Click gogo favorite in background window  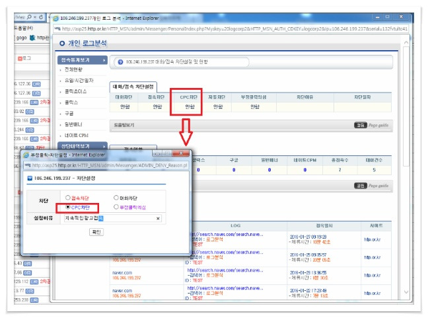coord(22,38)
